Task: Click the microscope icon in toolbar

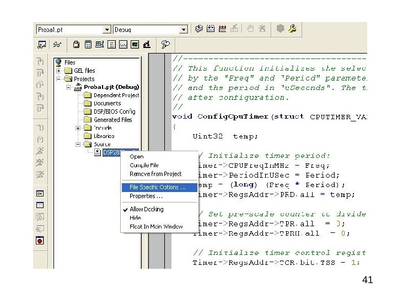Action: click(x=147, y=45)
